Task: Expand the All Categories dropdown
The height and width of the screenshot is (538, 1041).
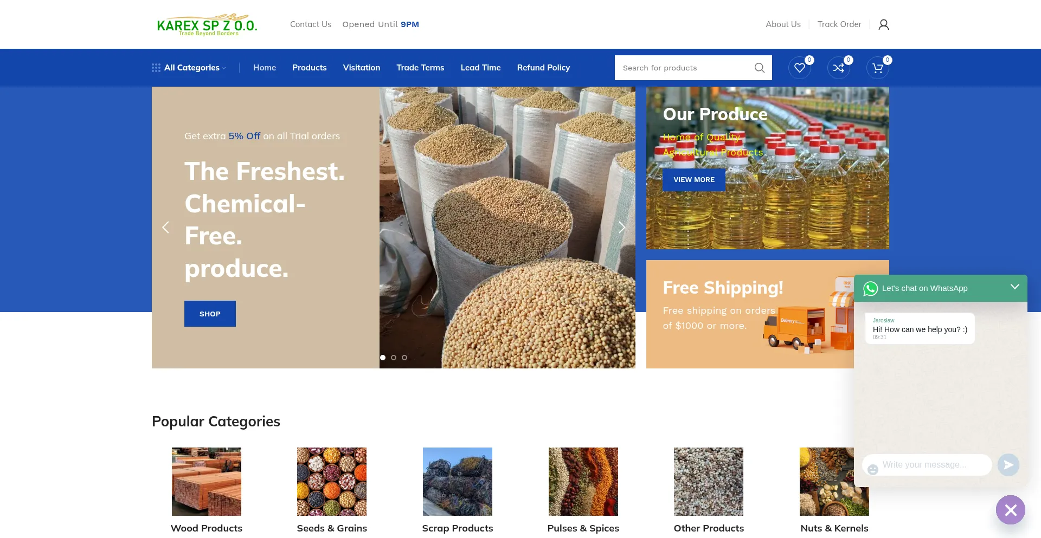Action: pyautogui.click(x=189, y=68)
